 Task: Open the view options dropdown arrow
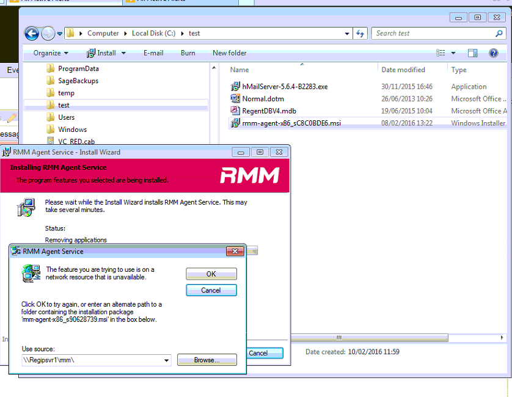[453, 53]
